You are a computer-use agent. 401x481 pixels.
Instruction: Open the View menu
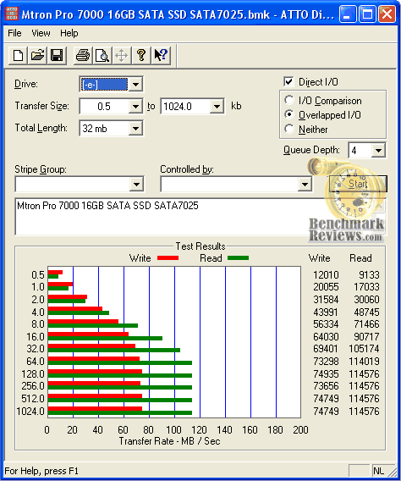[41, 33]
